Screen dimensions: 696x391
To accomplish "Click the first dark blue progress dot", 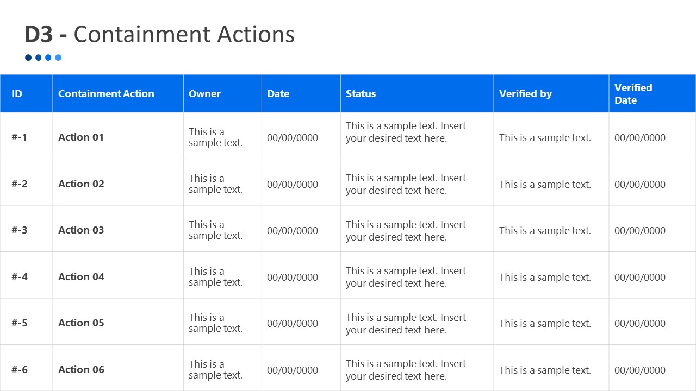I will click(28, 58).
